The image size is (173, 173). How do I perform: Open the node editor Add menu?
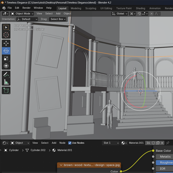(x=54, y=143)
